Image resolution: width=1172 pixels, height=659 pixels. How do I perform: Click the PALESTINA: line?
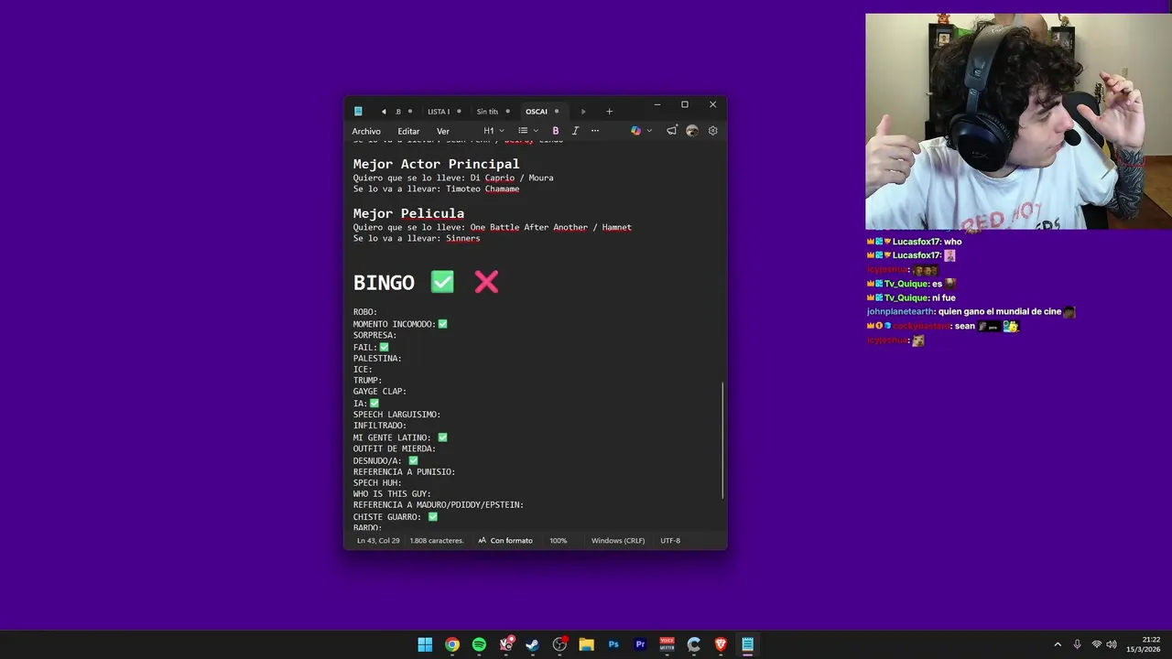coord(377,358)
